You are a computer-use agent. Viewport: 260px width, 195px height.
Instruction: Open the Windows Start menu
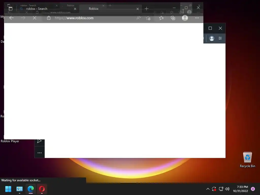pos(8,189)
